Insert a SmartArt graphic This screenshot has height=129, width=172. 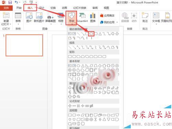pyautogui.click(x=82, y=18)
